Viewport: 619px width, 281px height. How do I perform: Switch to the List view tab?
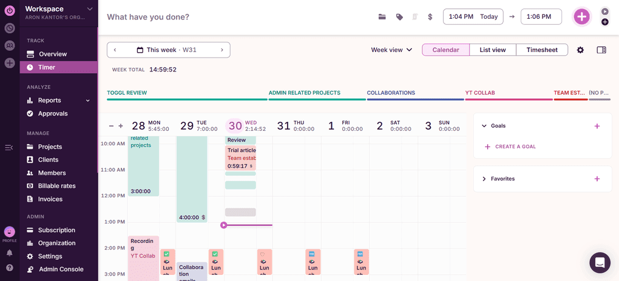492,50
